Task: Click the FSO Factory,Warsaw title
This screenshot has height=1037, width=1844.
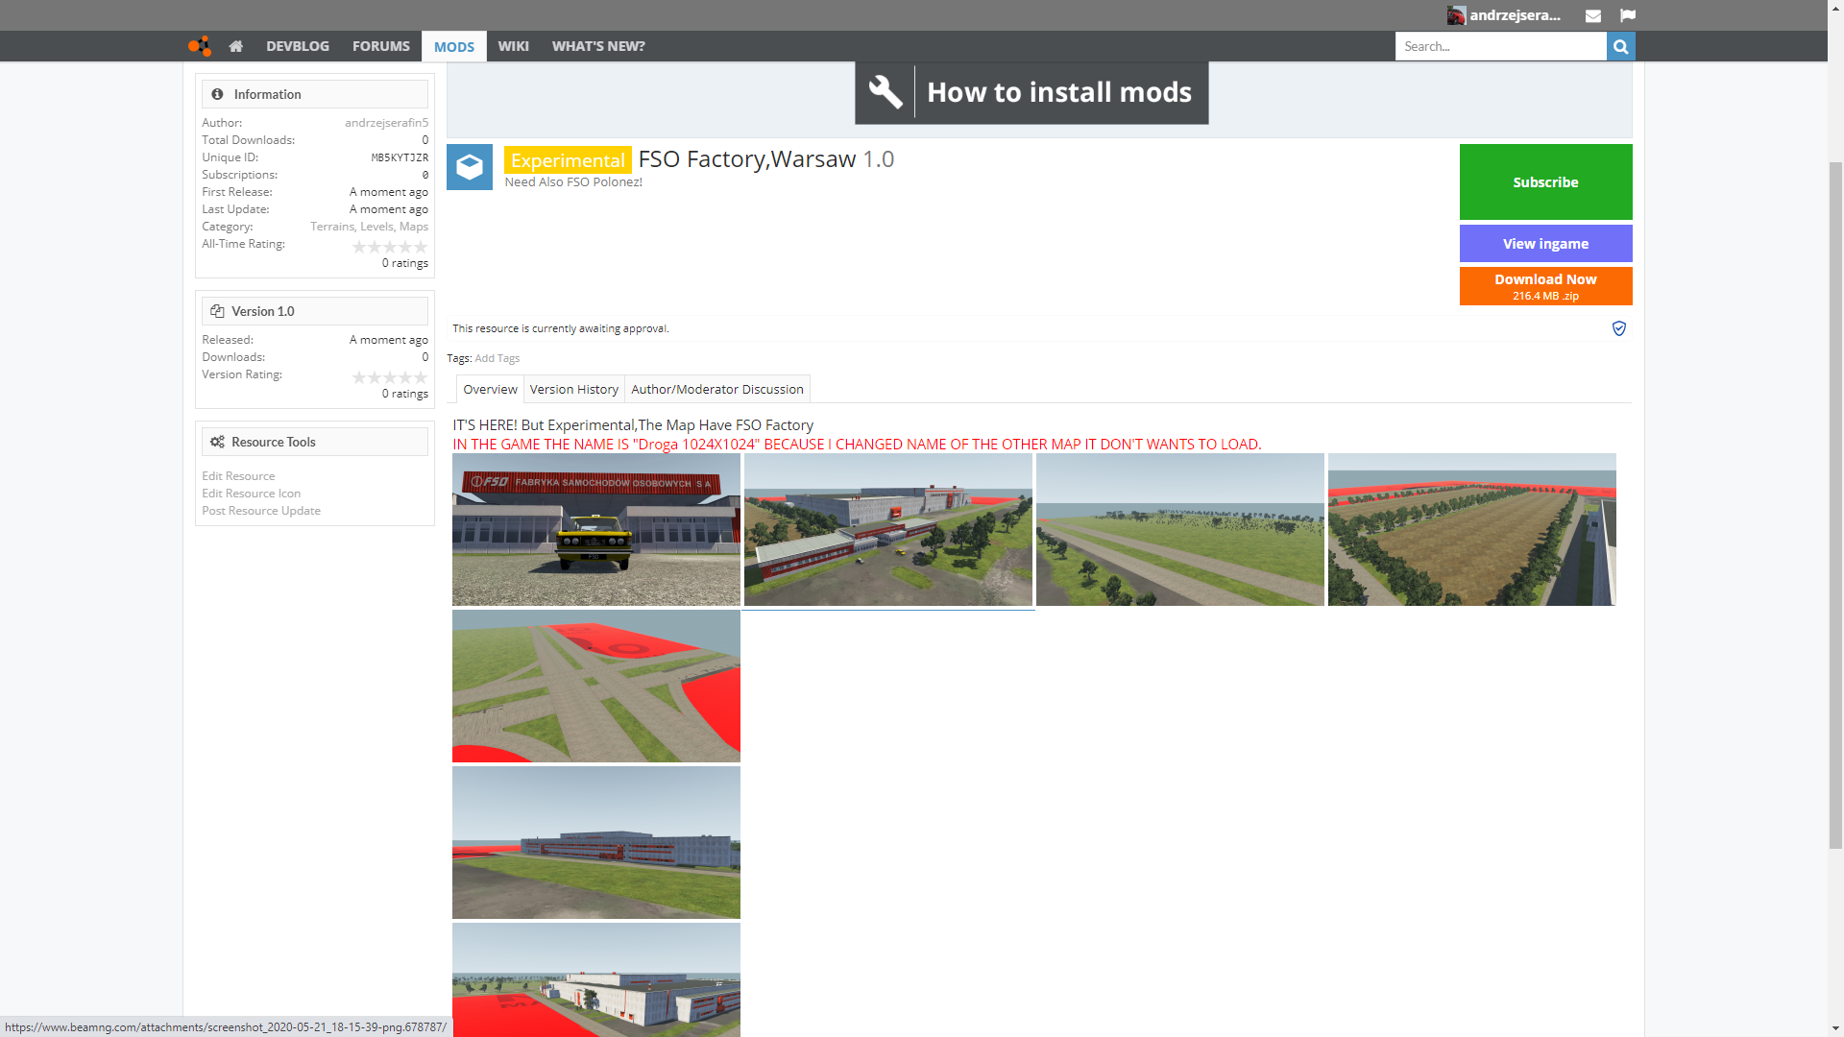Action: point(747,159)
